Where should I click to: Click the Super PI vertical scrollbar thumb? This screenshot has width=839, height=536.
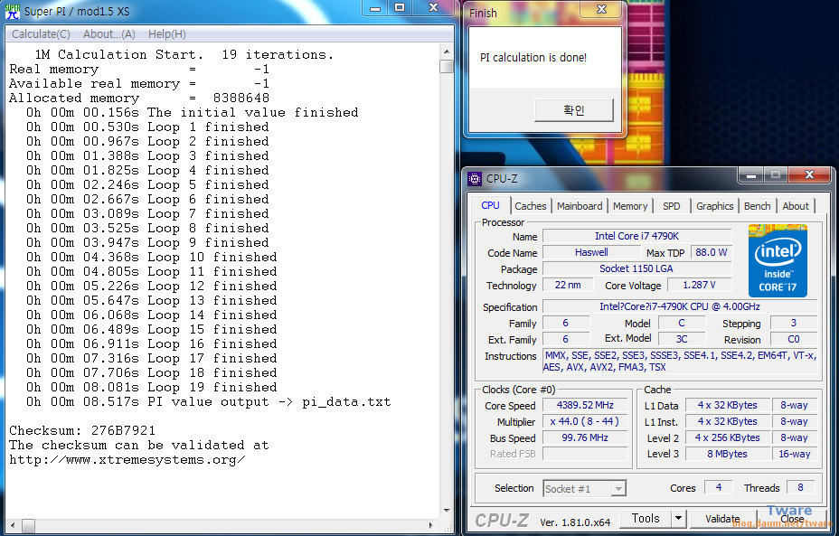447,66
